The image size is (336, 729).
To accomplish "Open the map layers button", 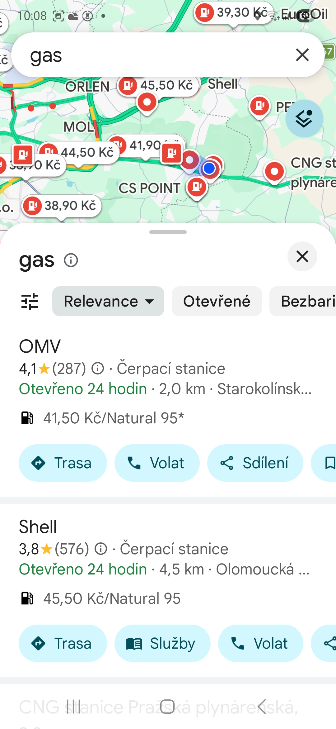I will pos(304,118).
